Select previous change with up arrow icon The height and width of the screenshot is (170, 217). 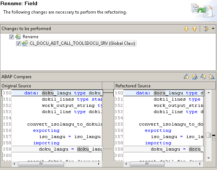pyautogui.click(x=195, y=29)
